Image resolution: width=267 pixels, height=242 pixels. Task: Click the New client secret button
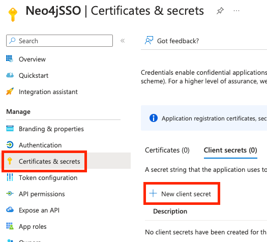coord(182,194)
